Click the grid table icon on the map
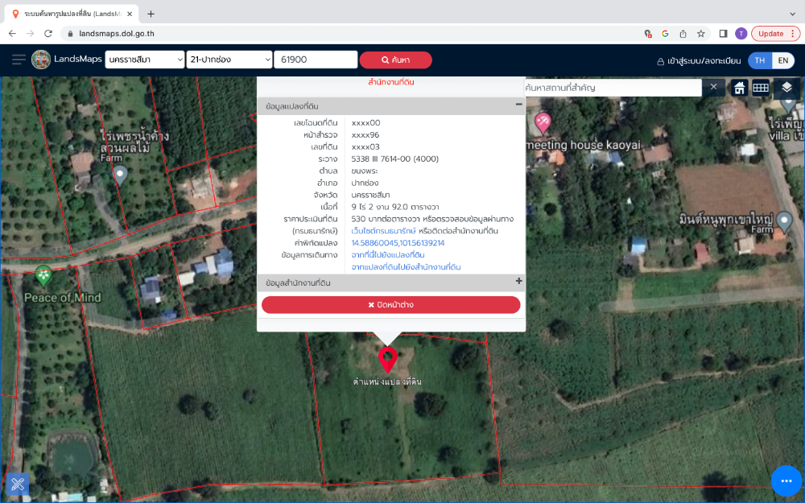The height and width of the screenshot is (503, 805). tap(761, 88)
